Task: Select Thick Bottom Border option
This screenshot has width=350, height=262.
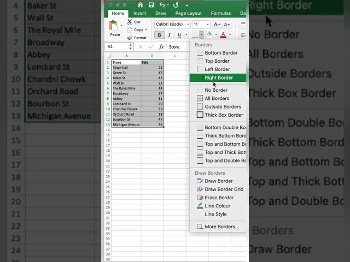Action: coord(218,136)
